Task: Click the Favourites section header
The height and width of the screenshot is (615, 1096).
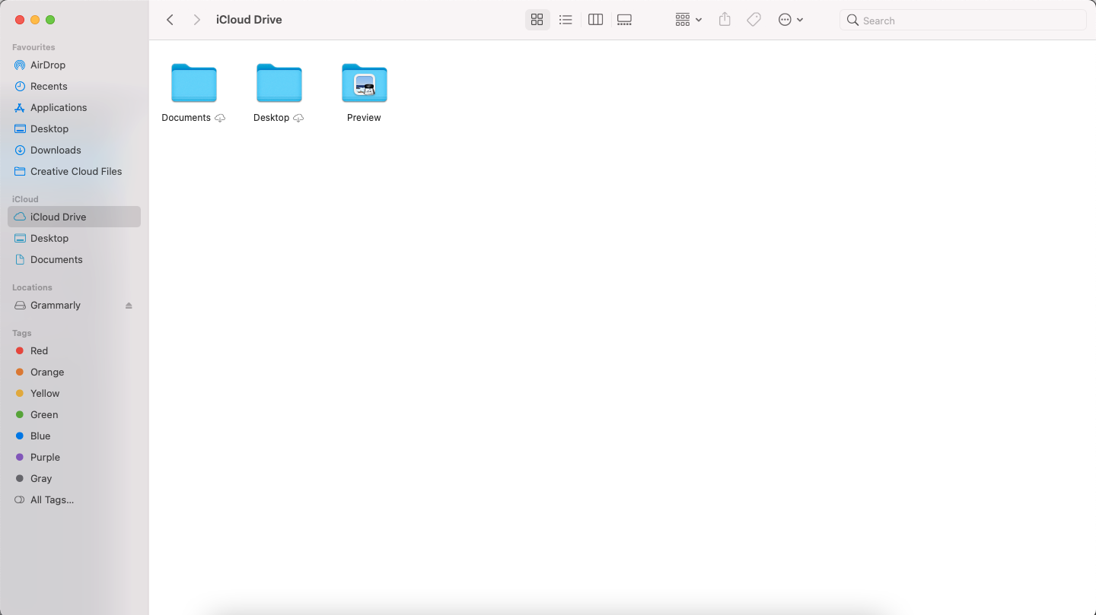Action: tap(33, 47)
